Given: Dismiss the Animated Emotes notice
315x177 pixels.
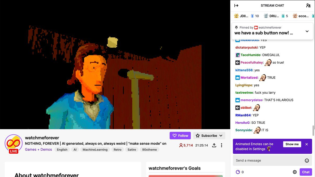Looking at the screenshot, I should pyautogui.click(x=307, y=144).
